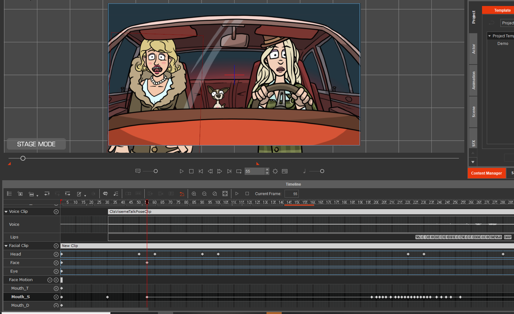Viewport: 514px width, 314px height.
Task: Jump to the end frame of the project
Action: tap(229, 171)
